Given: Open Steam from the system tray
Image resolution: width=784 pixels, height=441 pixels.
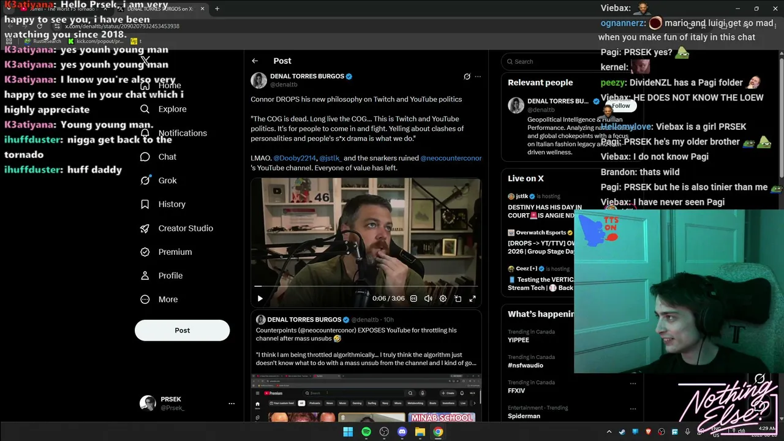Looking at the screenshot, I should coord(622,432).
